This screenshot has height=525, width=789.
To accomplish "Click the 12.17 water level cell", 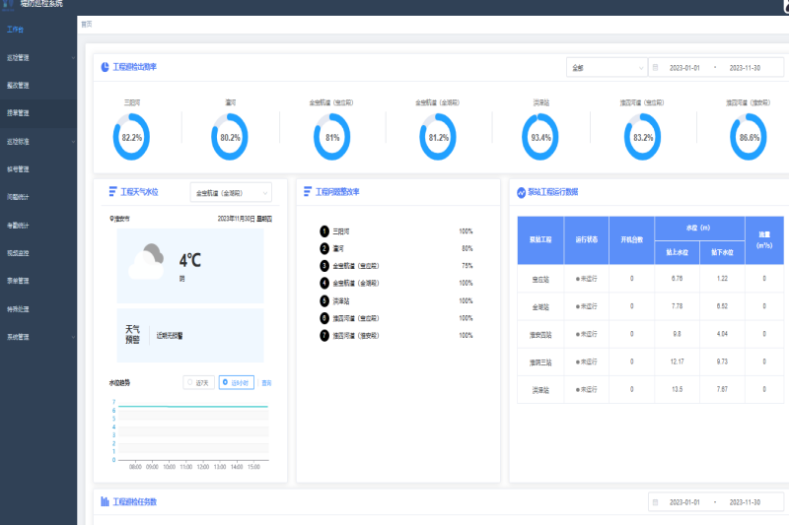I will (x=677, y=361).
